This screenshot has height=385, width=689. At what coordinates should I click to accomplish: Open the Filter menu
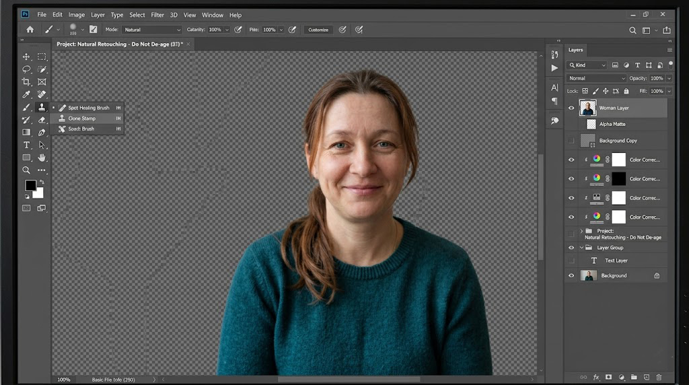pyautogui.click(x=157, y=15)
